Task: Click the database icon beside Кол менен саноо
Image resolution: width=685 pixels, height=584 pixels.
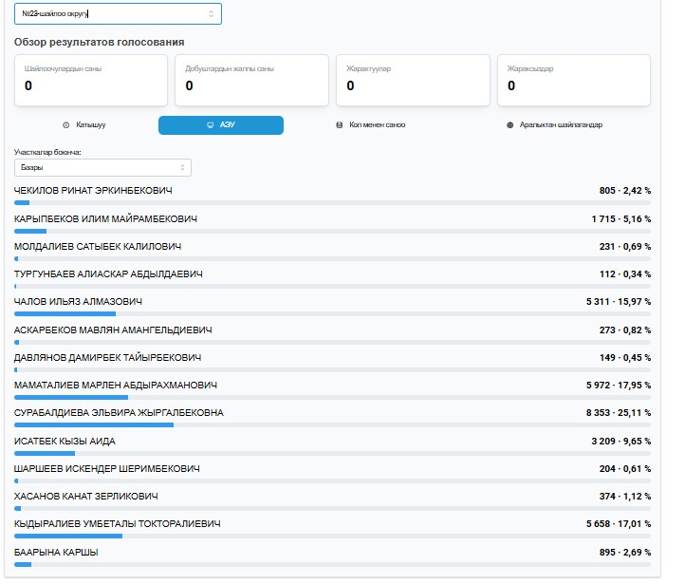Action: (x=340, y=125)
